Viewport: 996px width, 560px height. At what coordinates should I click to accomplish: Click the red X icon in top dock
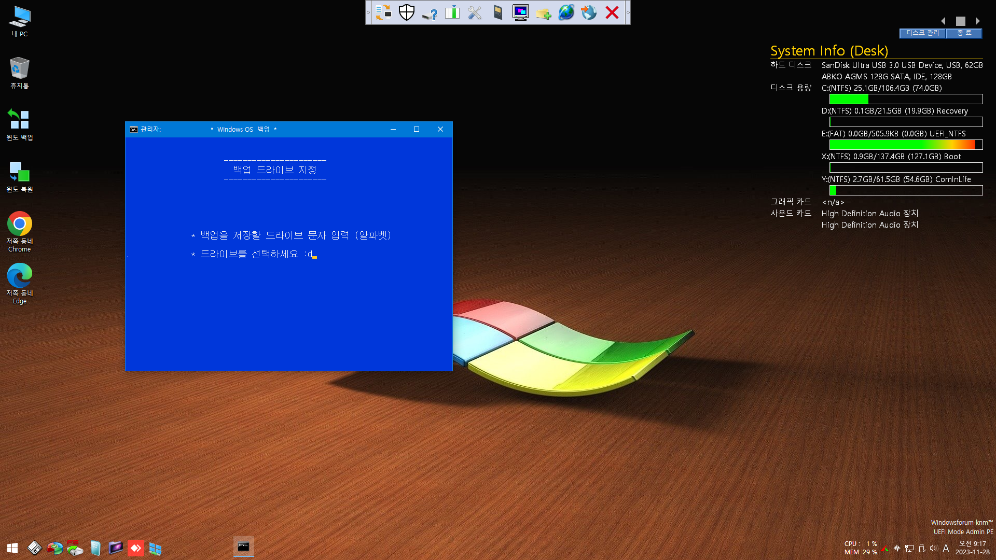pyautogui.click(x=612, y=12)
